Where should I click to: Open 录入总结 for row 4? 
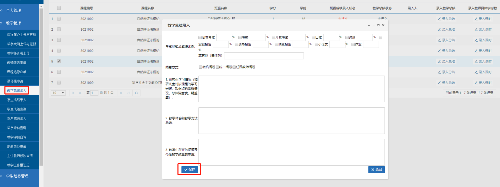[446, 51]
